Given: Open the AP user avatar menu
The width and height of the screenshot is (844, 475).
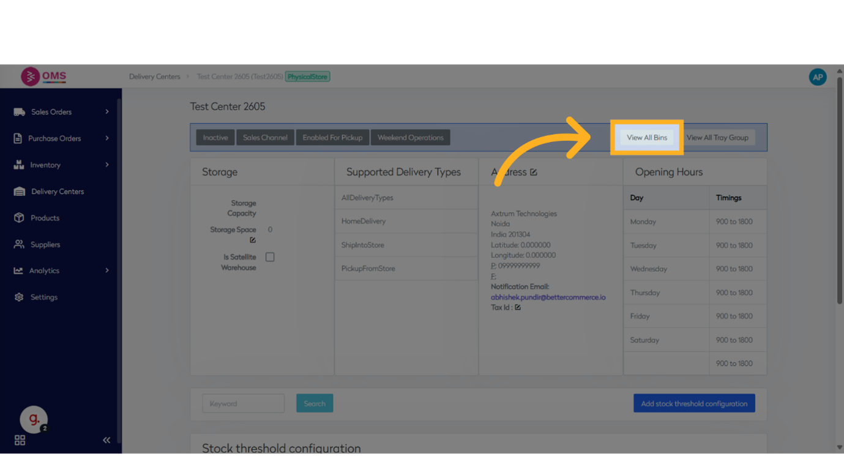Looking at the screenshot, I should click(818, 77).
